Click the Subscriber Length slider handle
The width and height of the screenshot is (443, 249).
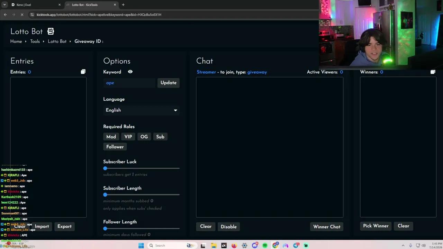(105, 195)
